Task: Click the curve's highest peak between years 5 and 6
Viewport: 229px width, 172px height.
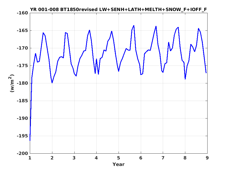Action: [x=134, y=26]
